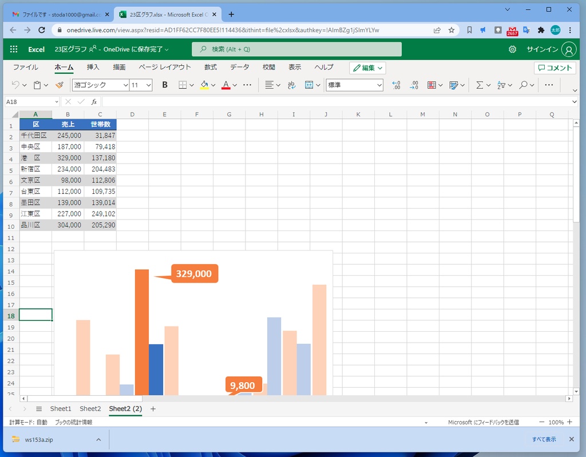Open Conditional Formatting icon
The image size is (586, 457).
tap(431, 85)
